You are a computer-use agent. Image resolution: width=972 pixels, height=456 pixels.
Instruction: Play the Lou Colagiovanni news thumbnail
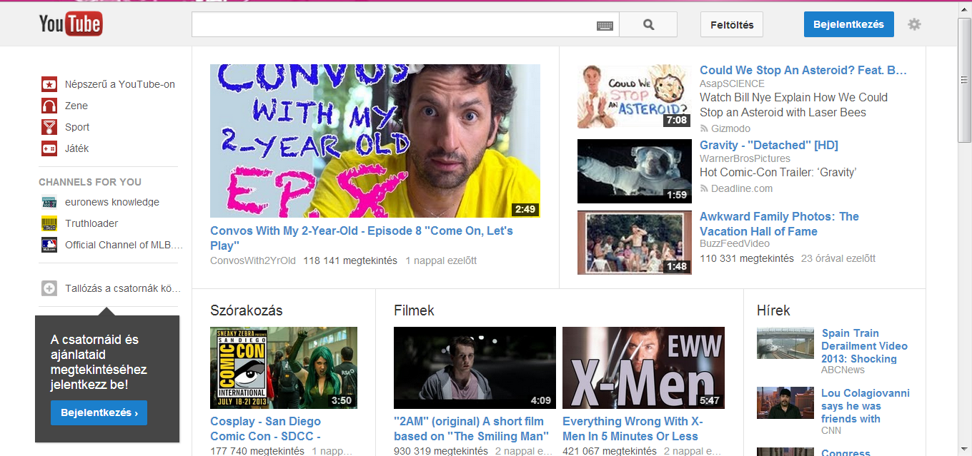[785, 403]
